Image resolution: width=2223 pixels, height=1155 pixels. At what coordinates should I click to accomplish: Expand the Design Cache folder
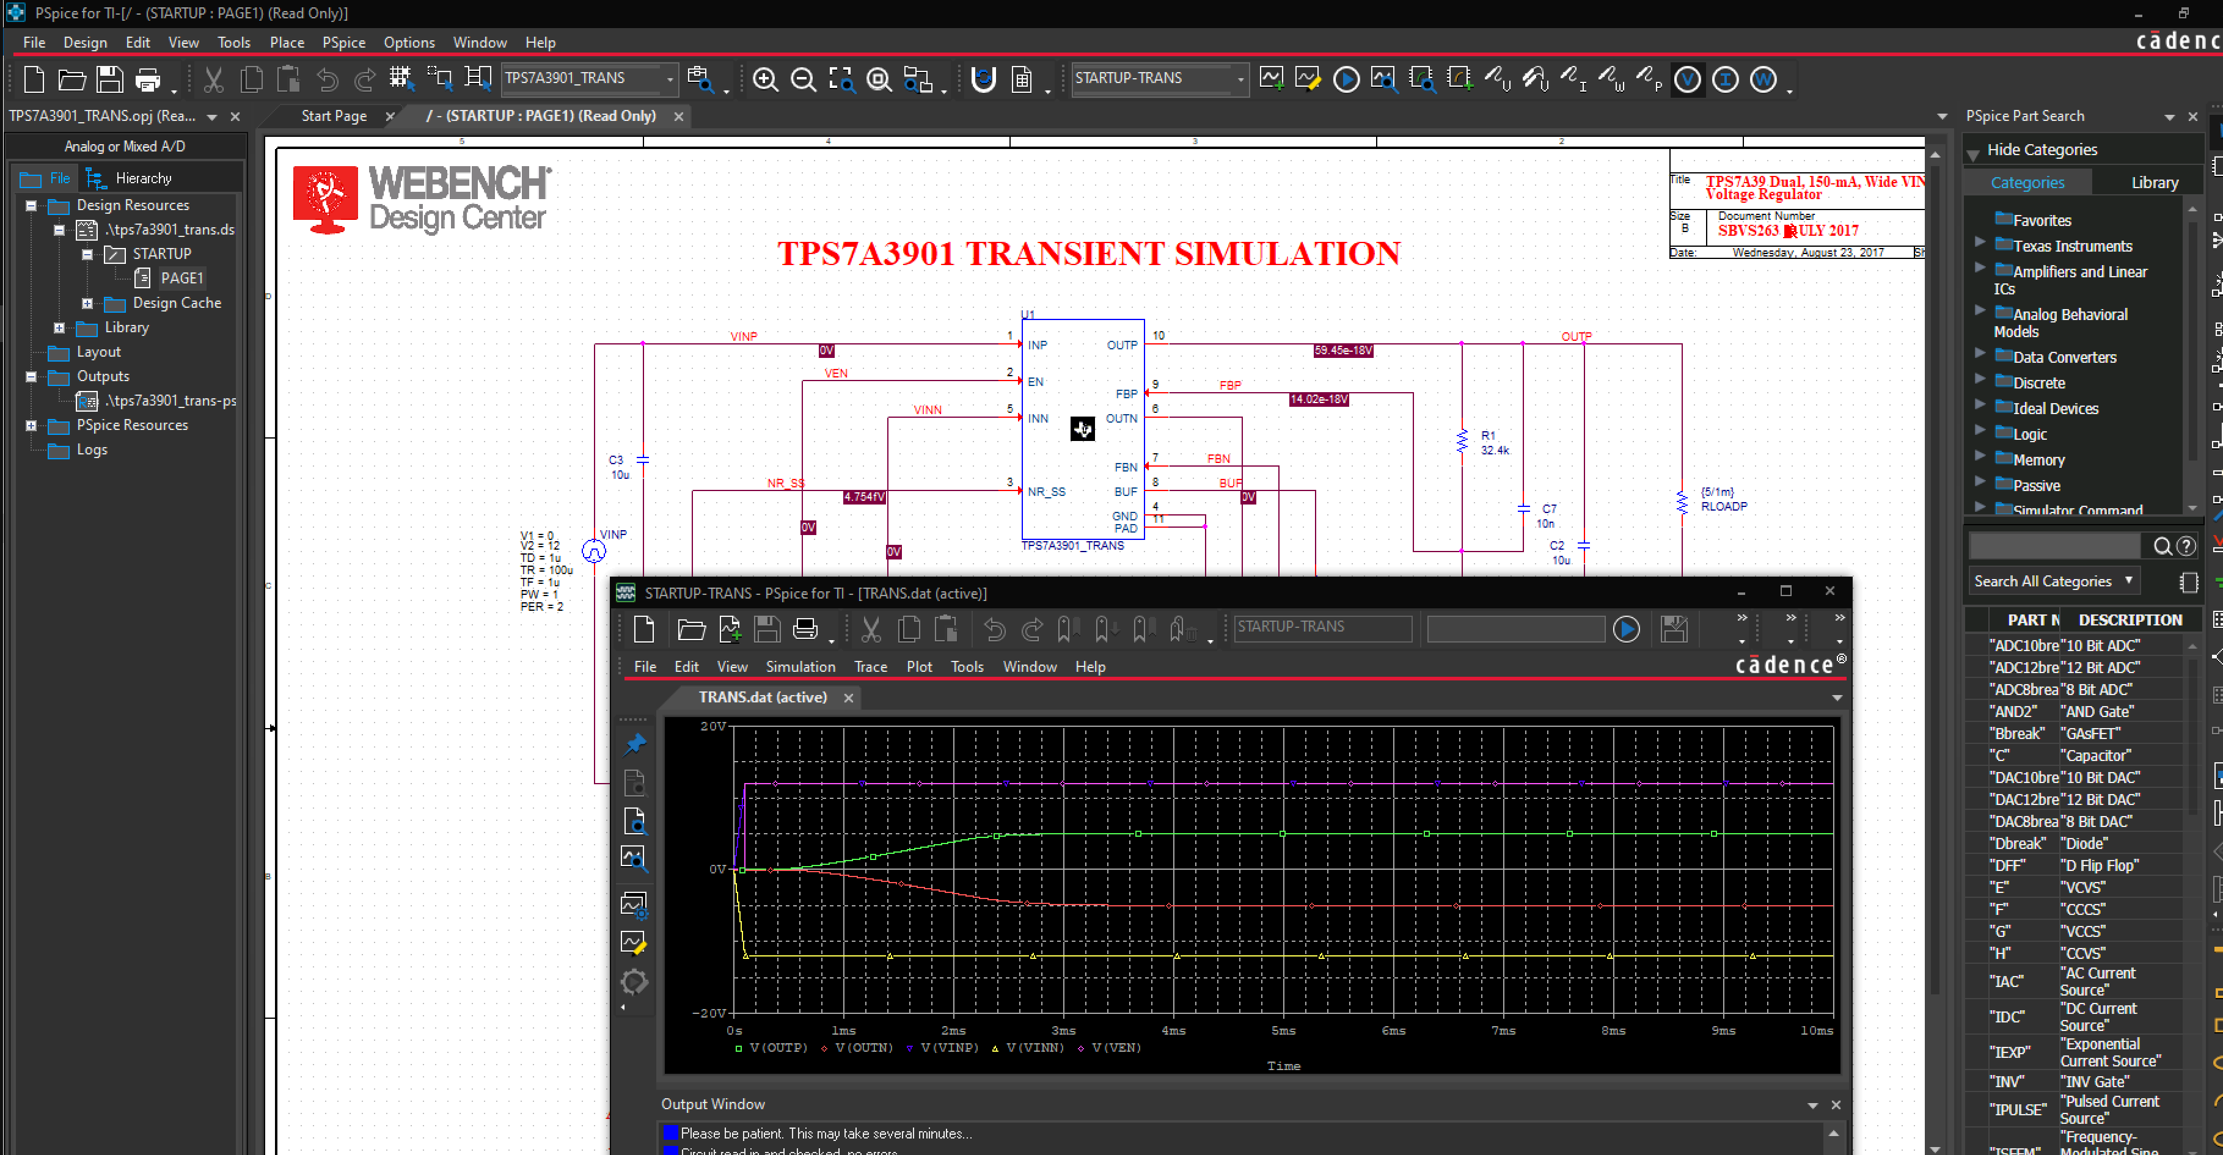coord(87,304)
